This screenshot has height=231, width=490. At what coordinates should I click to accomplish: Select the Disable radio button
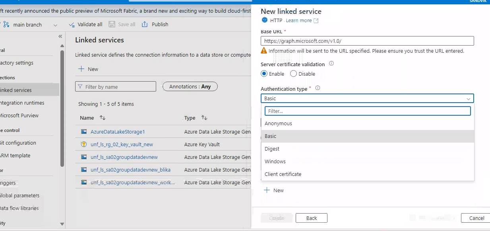[x=293, y=74]
